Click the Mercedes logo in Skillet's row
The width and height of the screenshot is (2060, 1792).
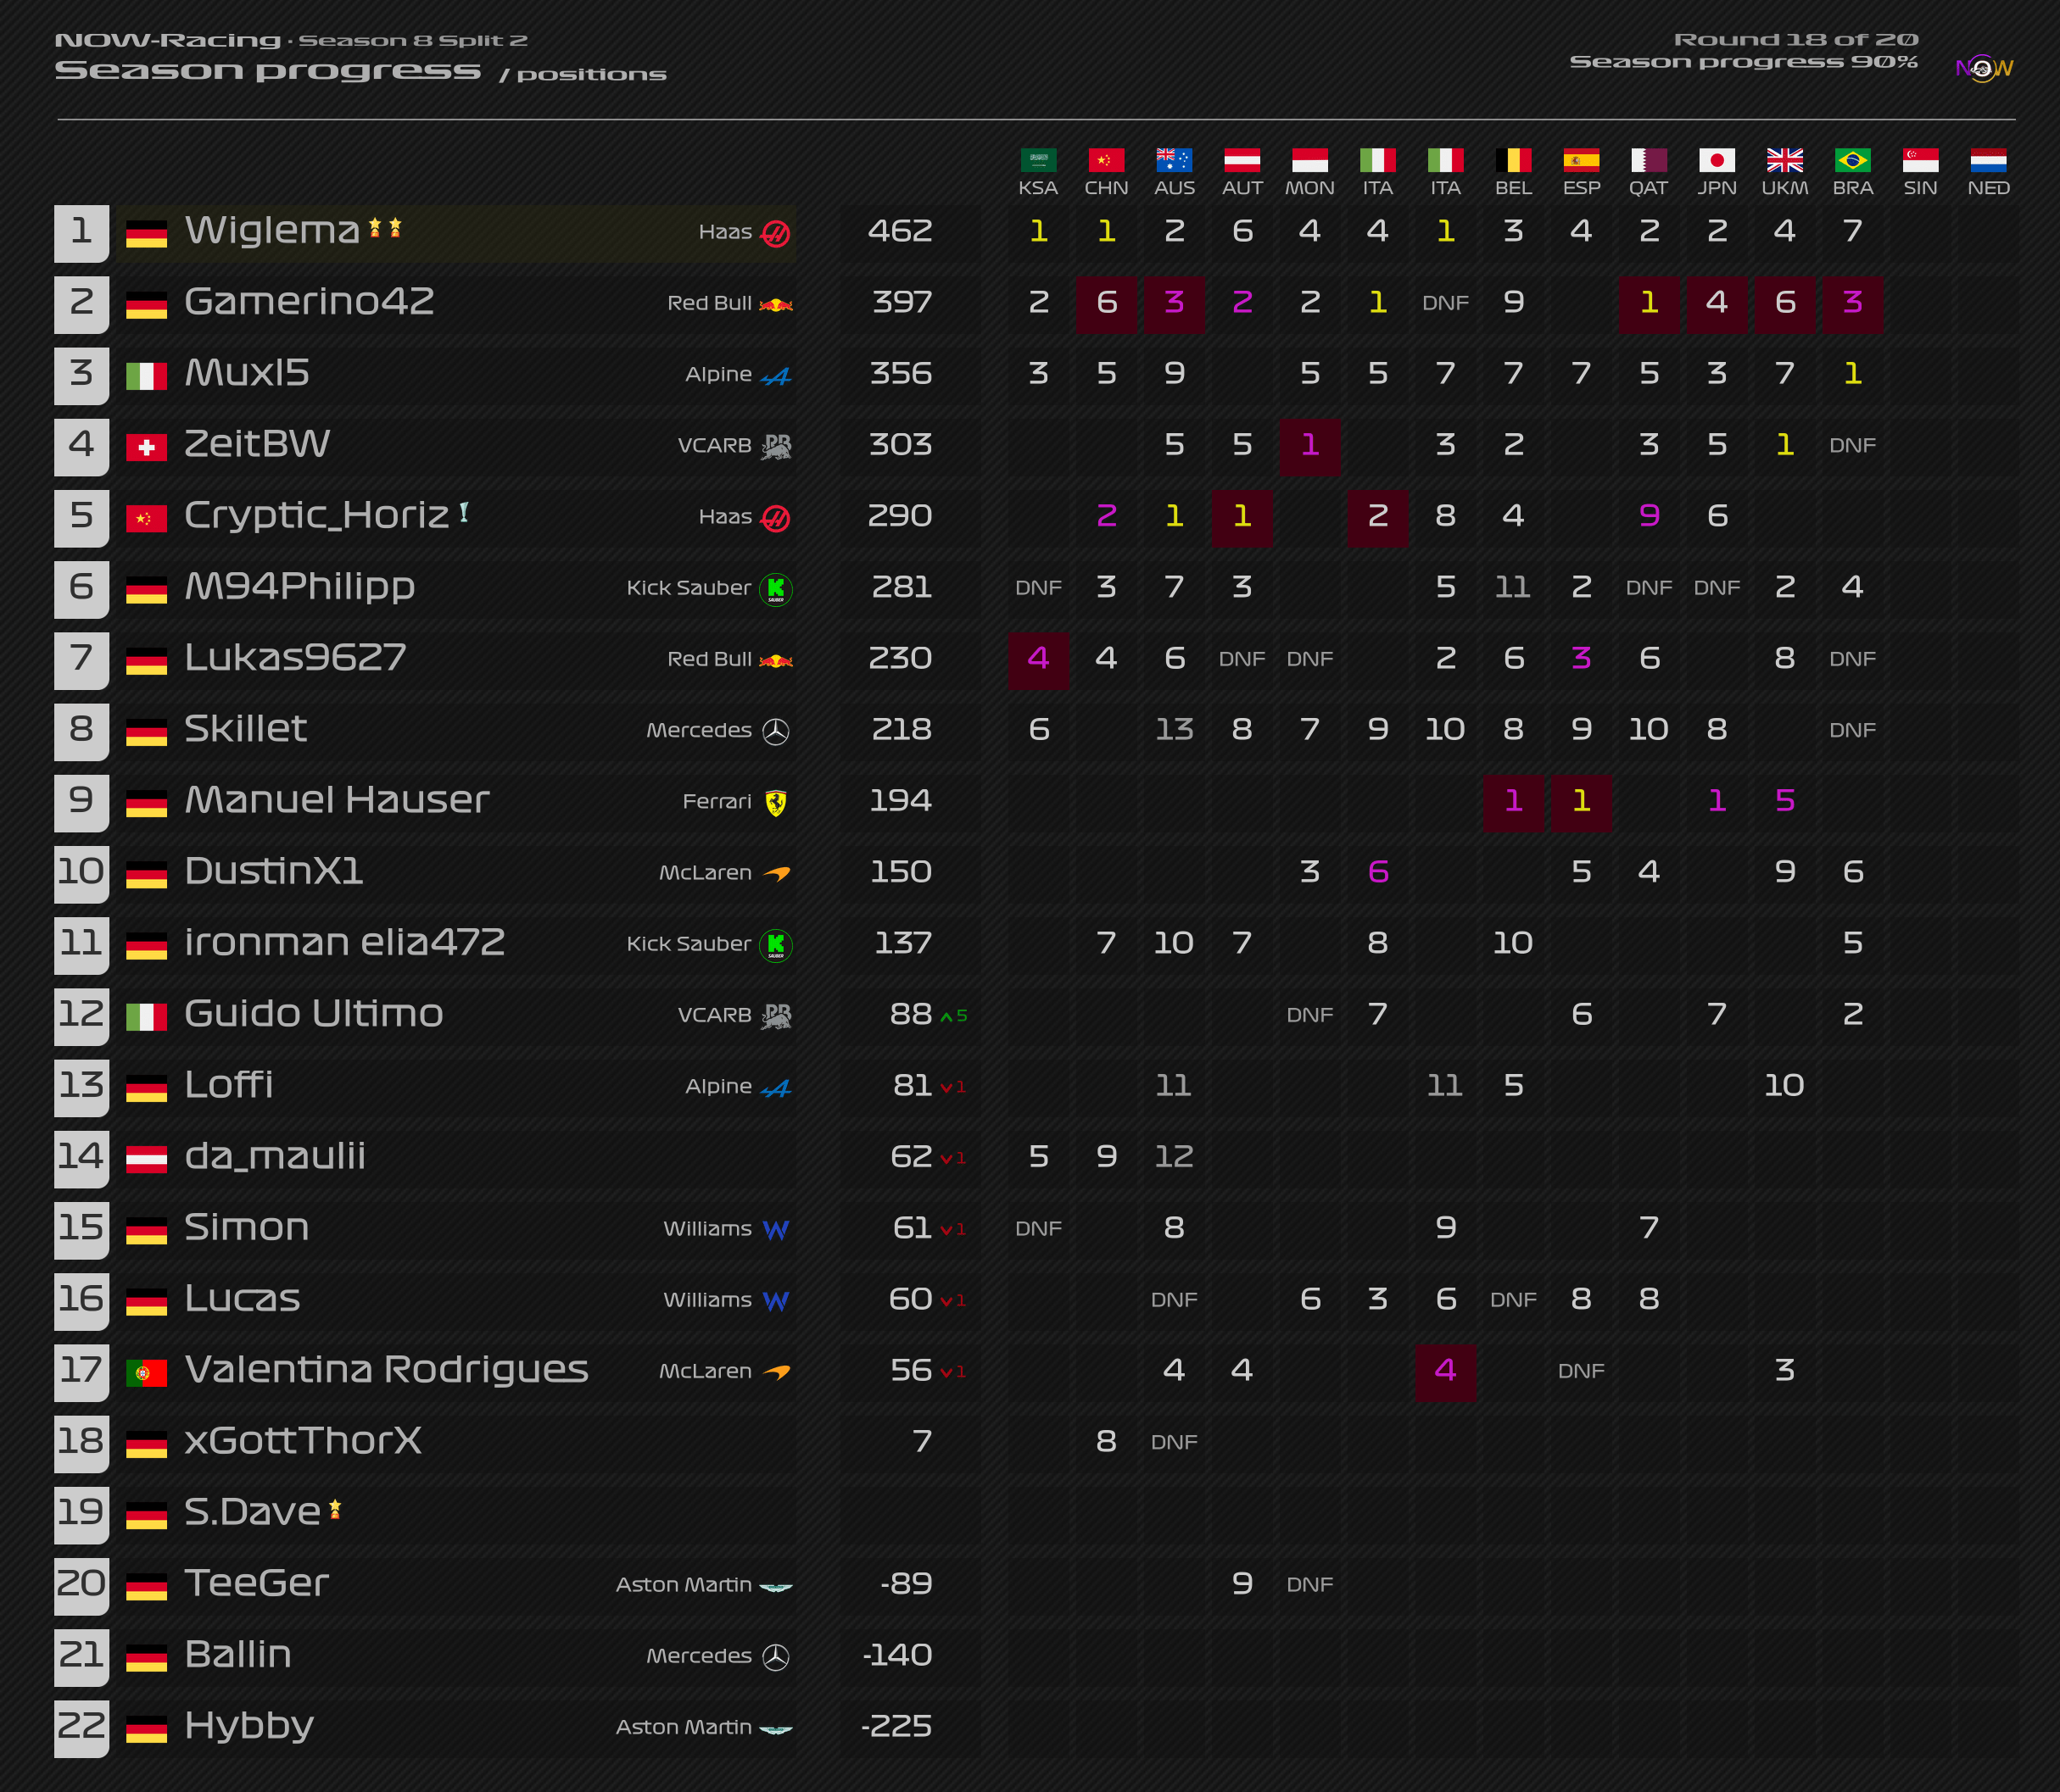(775, 732)
